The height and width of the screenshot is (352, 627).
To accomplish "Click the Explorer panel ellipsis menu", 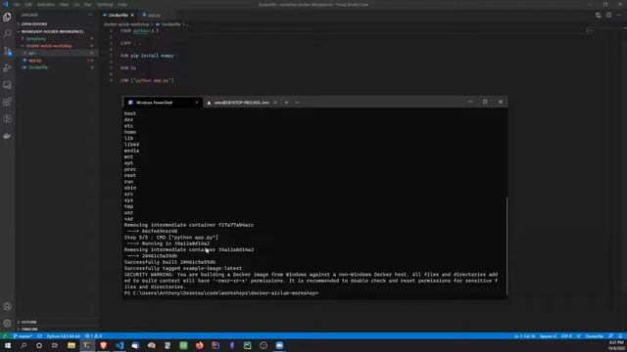I will click(x=90, y=15).
